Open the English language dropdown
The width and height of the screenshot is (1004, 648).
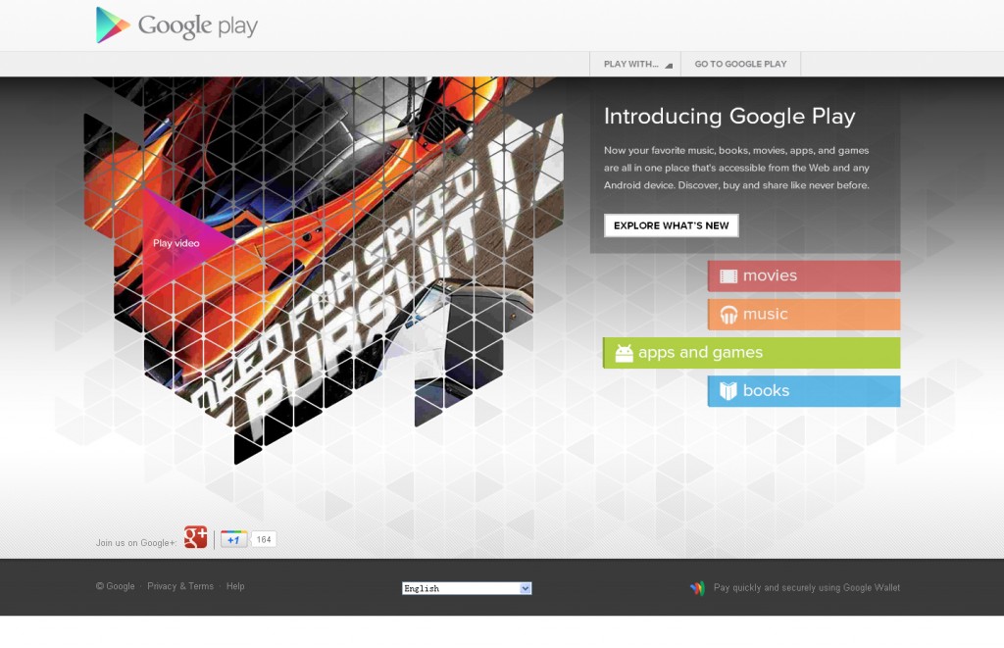coord(467,588)
